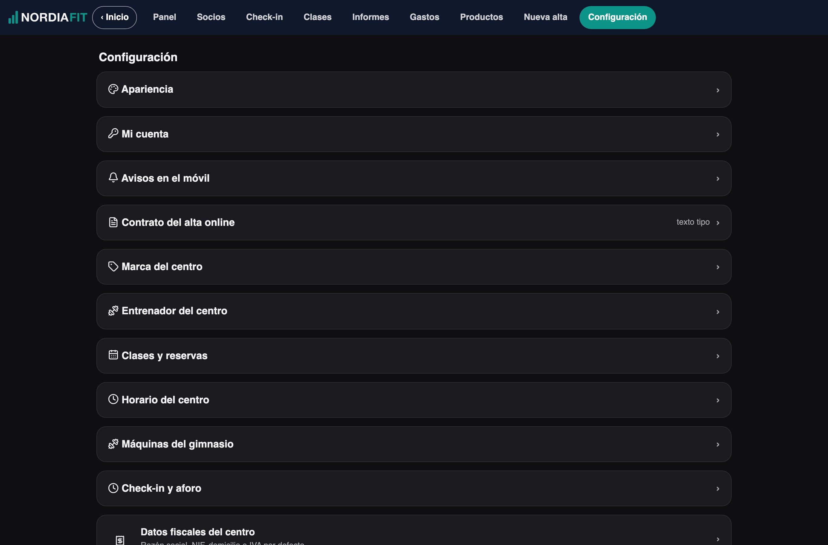Open the Socios tab

(211, 17)
